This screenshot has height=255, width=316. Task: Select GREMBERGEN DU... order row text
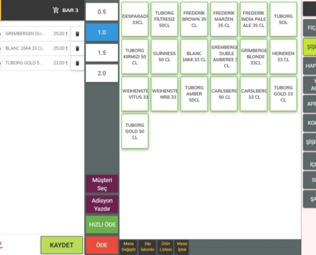click(x=25, y=34)
